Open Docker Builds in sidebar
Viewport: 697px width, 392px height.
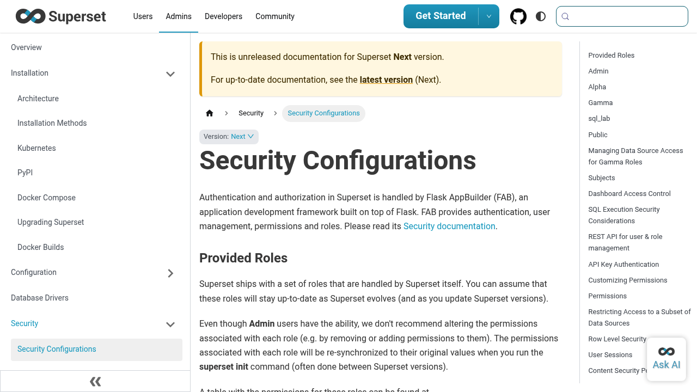pos(40,247)
